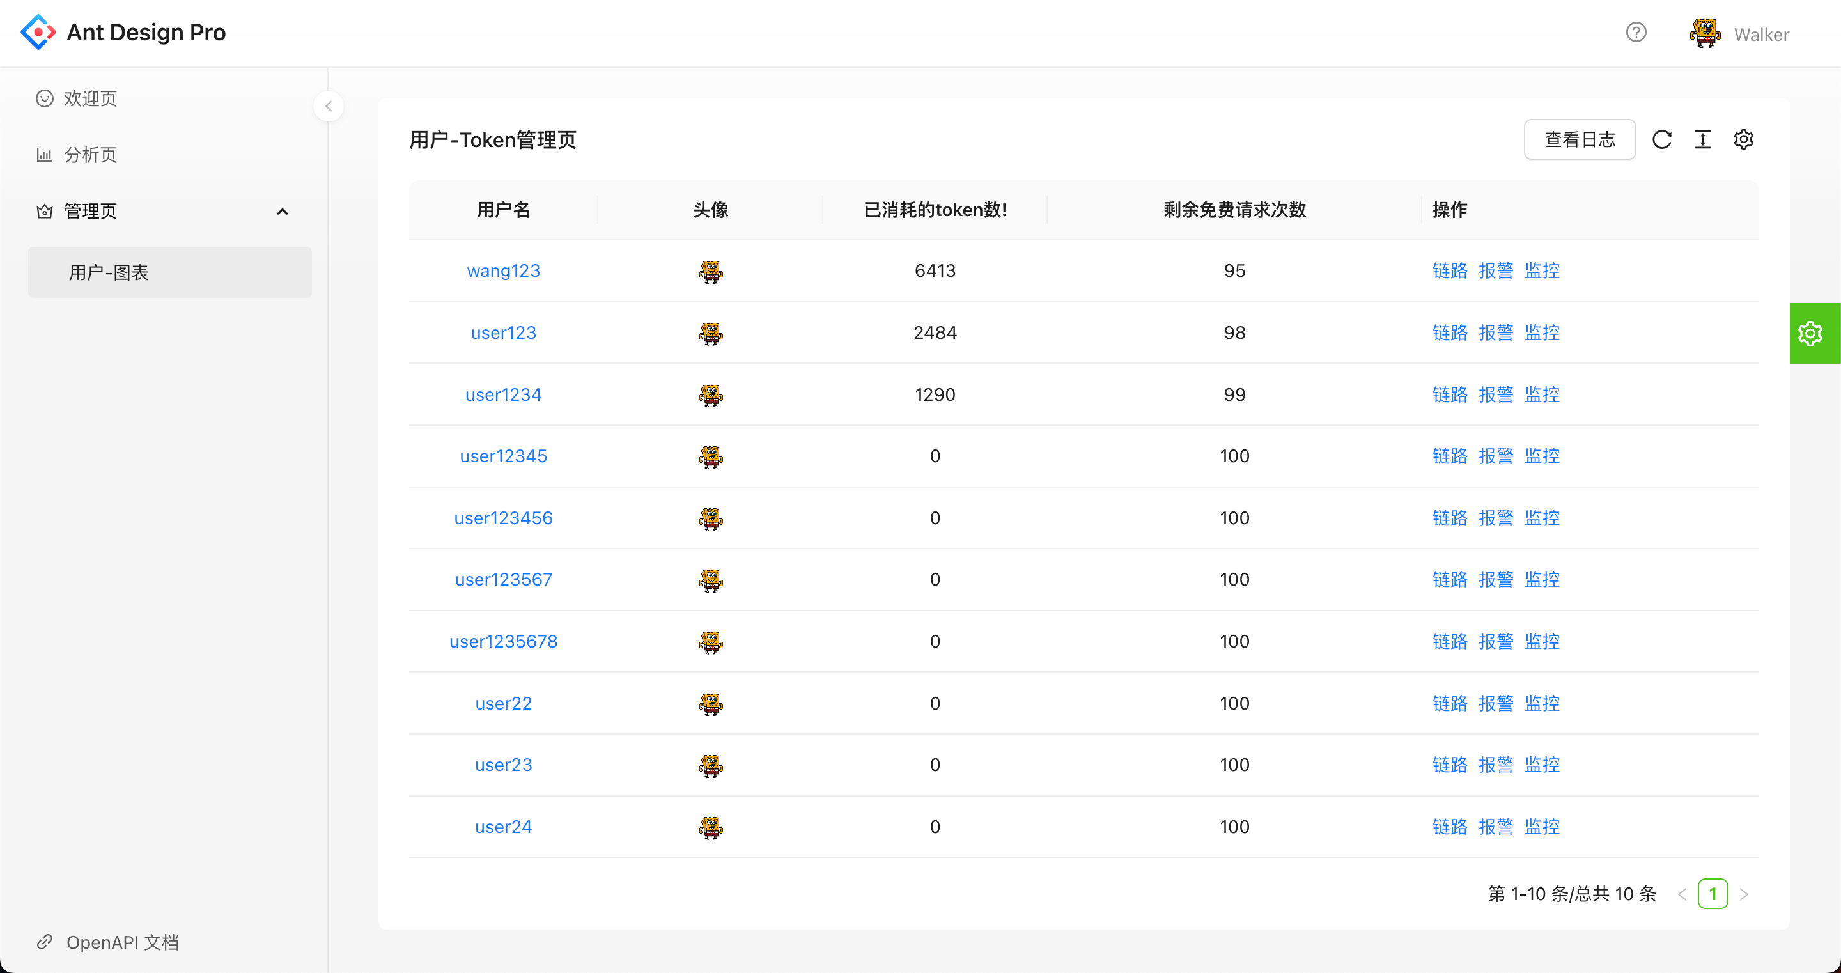Open the help question-mark icon
Screen dimensions: 1841x973
point(1636,32)
